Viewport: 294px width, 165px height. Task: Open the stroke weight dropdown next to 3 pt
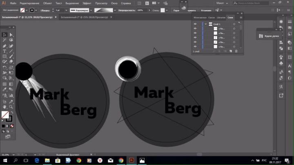click(x=66, y=10)
